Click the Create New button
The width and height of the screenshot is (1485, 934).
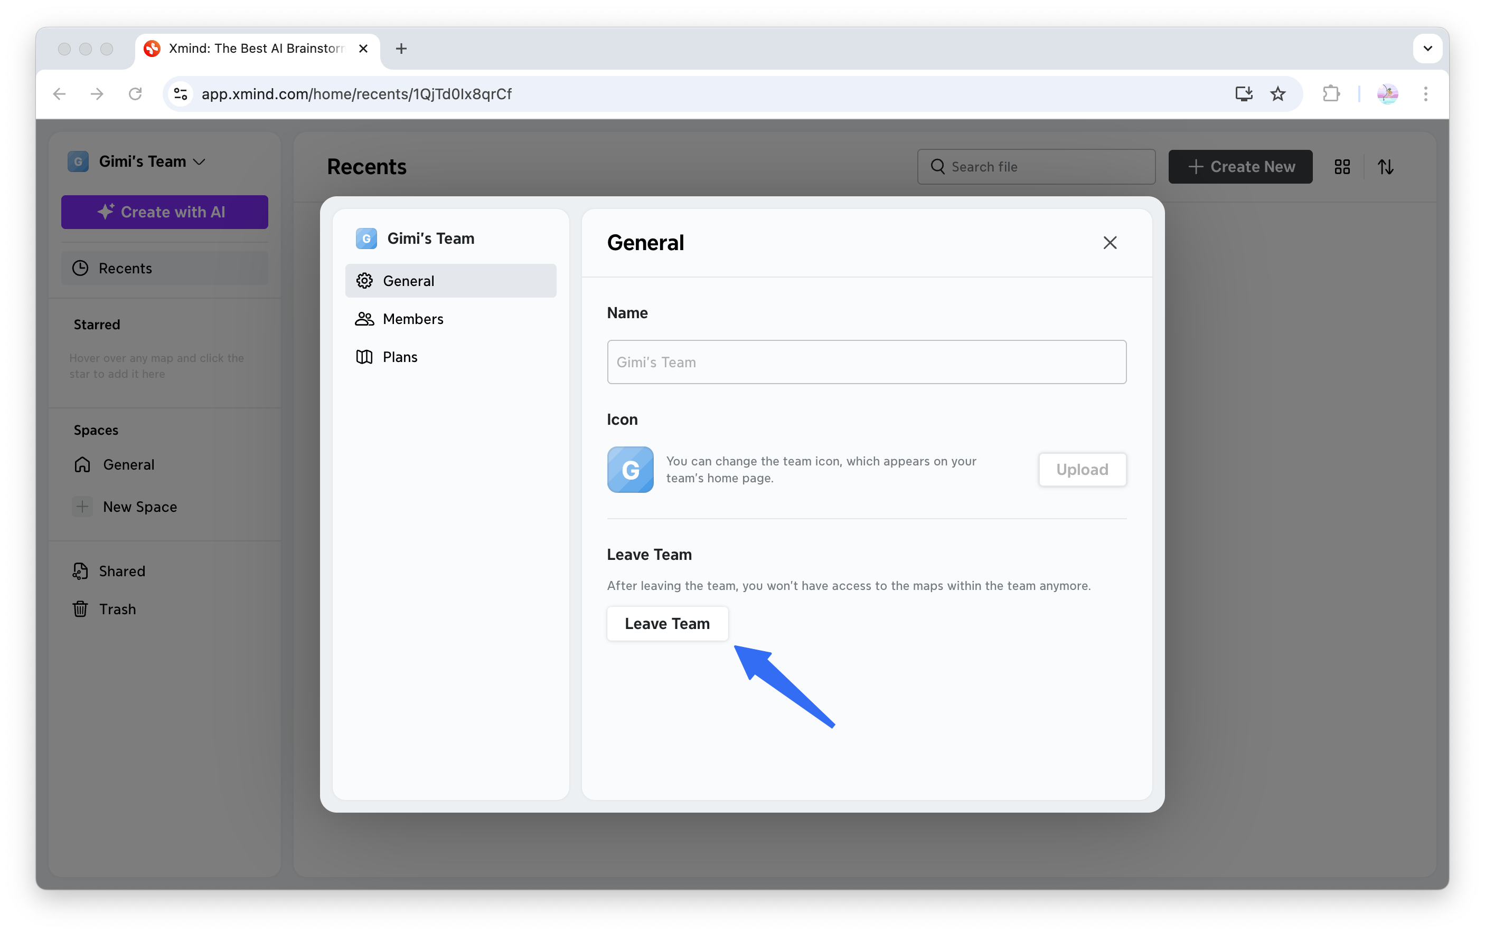[1240, 166]
